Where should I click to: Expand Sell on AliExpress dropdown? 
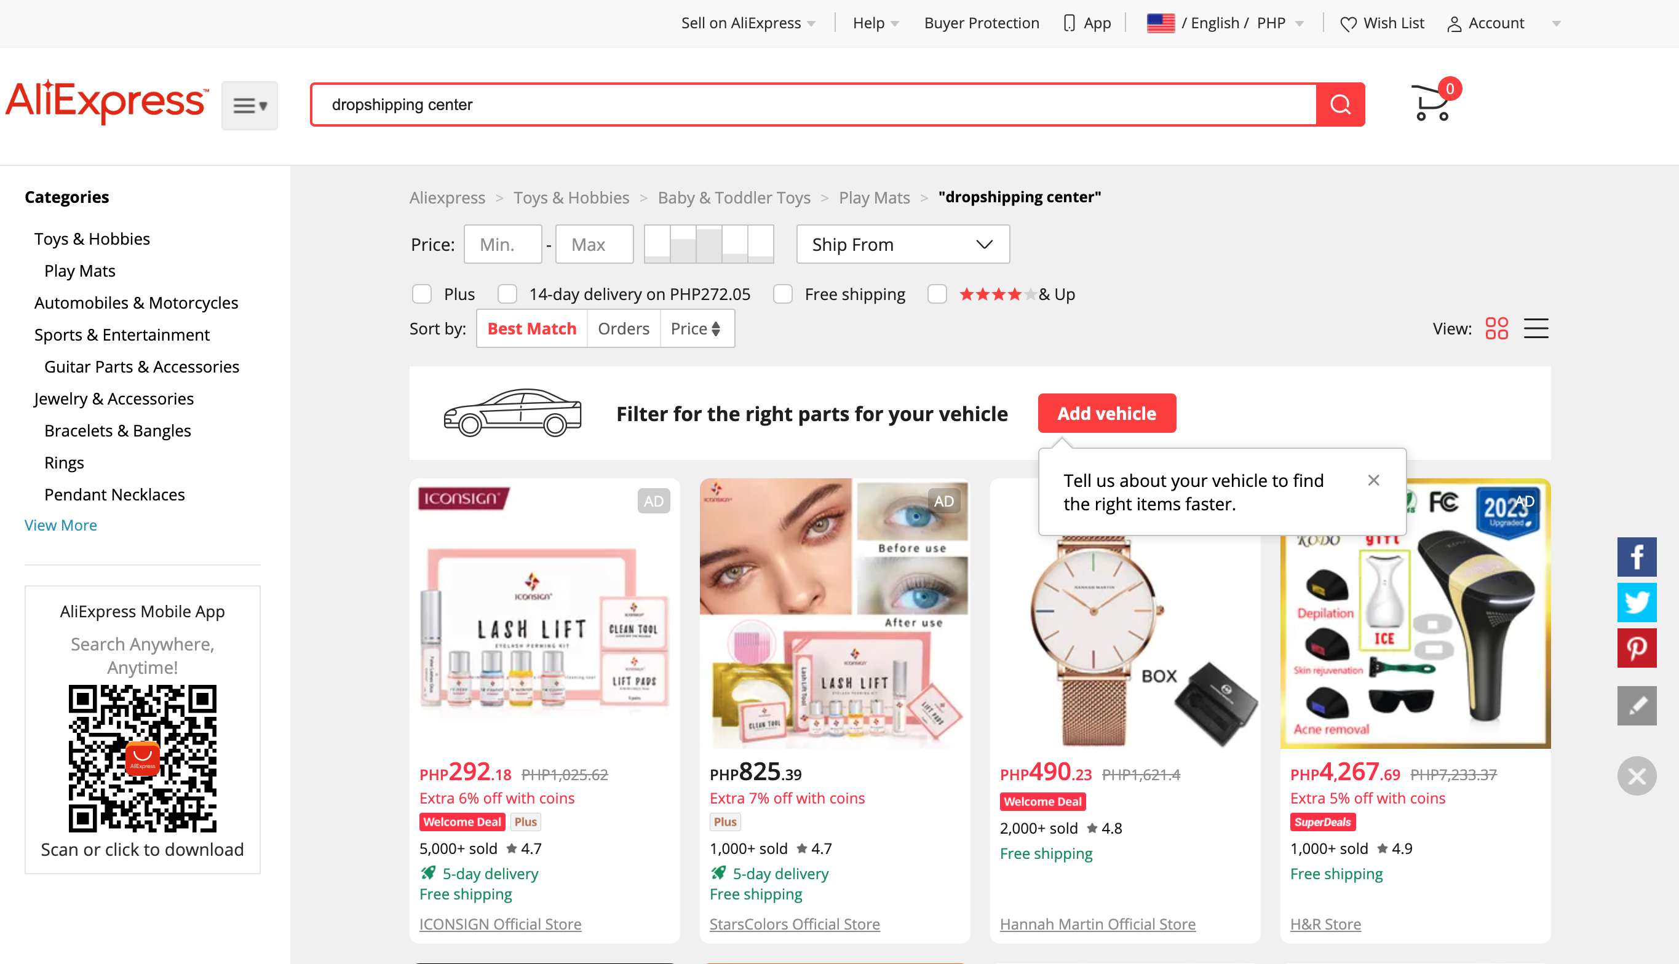click(x=748, y=23)
